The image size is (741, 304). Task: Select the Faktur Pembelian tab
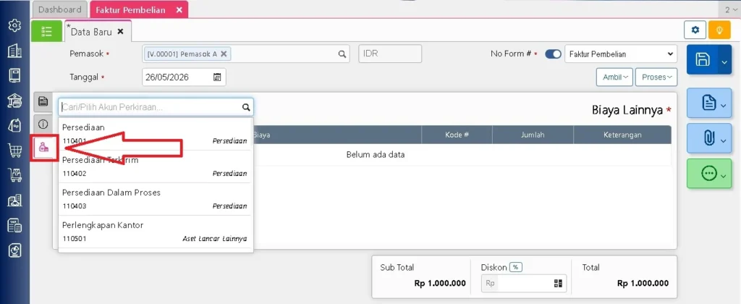click(x=132, y=9)
